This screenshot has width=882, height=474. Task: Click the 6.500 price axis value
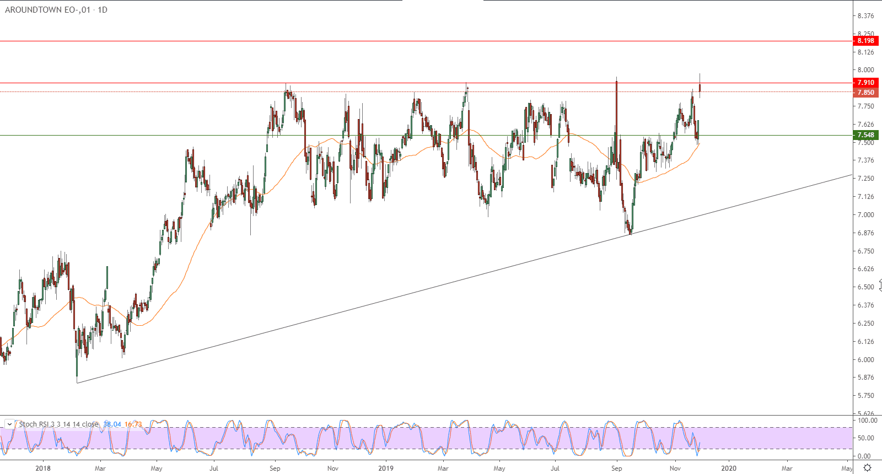click(865, 287)
